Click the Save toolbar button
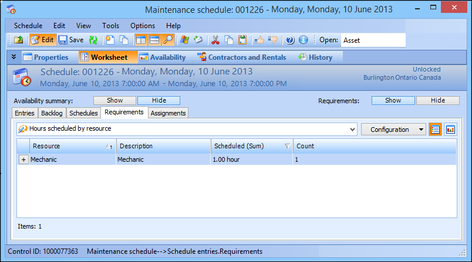The image size is (472, 262). pos(71,40)
